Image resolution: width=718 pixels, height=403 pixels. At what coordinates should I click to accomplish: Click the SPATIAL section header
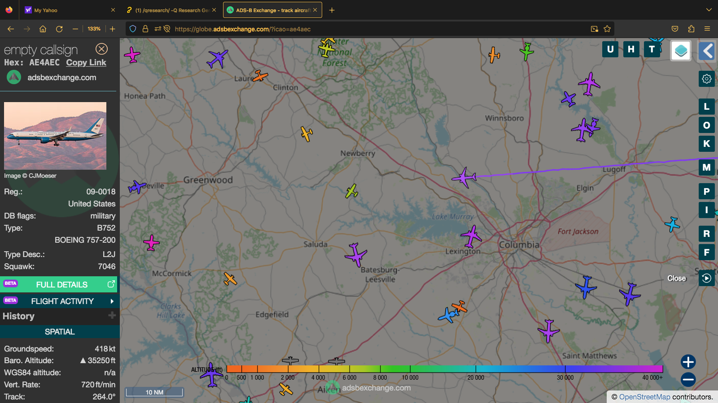(x=60, y=332)
